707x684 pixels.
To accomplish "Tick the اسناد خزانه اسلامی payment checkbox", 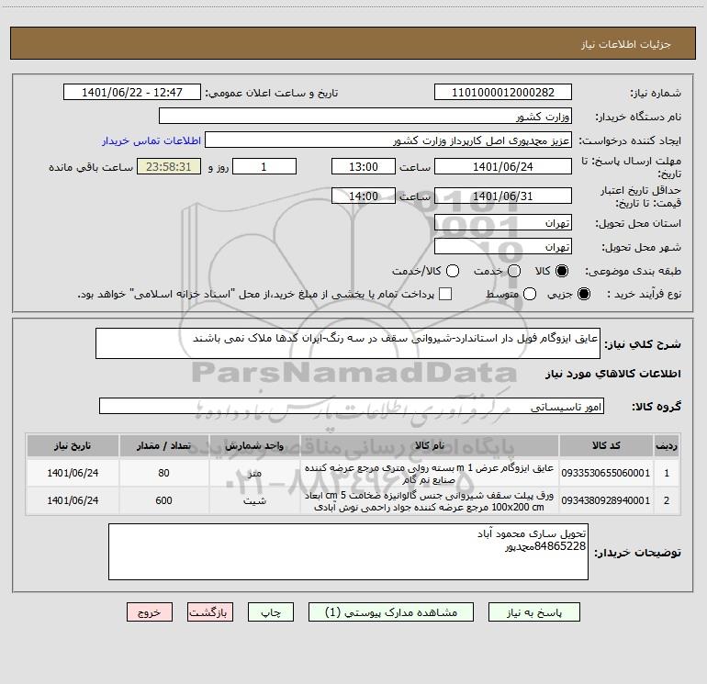I will (x=445, y=294).
